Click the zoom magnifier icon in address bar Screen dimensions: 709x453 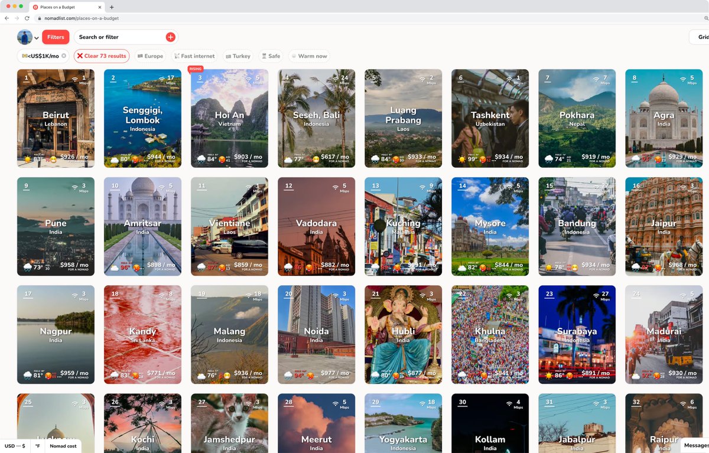pos(706,18)
